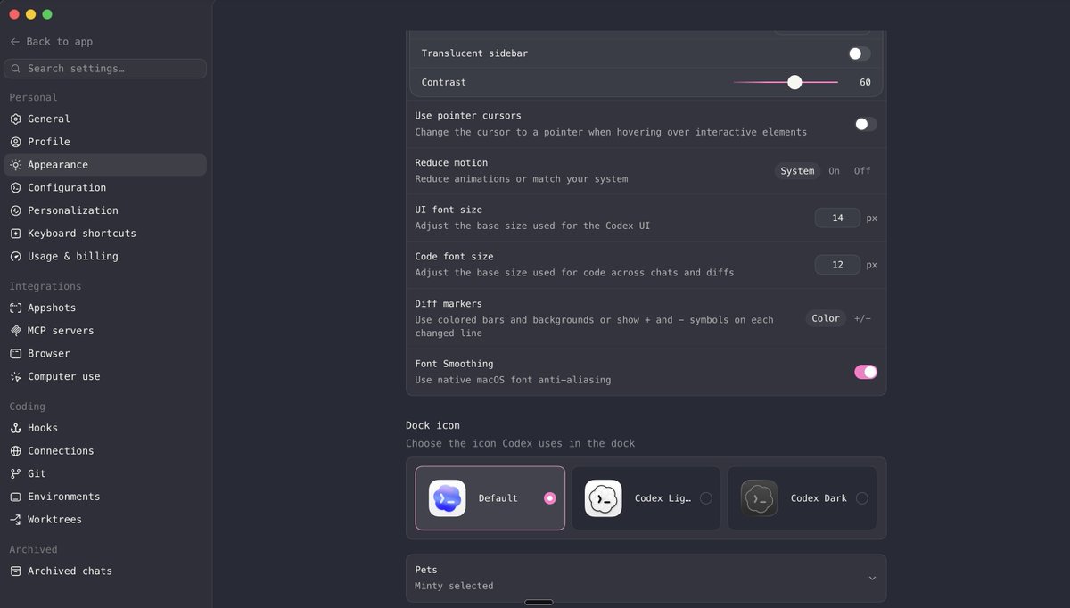
Task: Click the Codex Light dock icon image
Action: 603,498
